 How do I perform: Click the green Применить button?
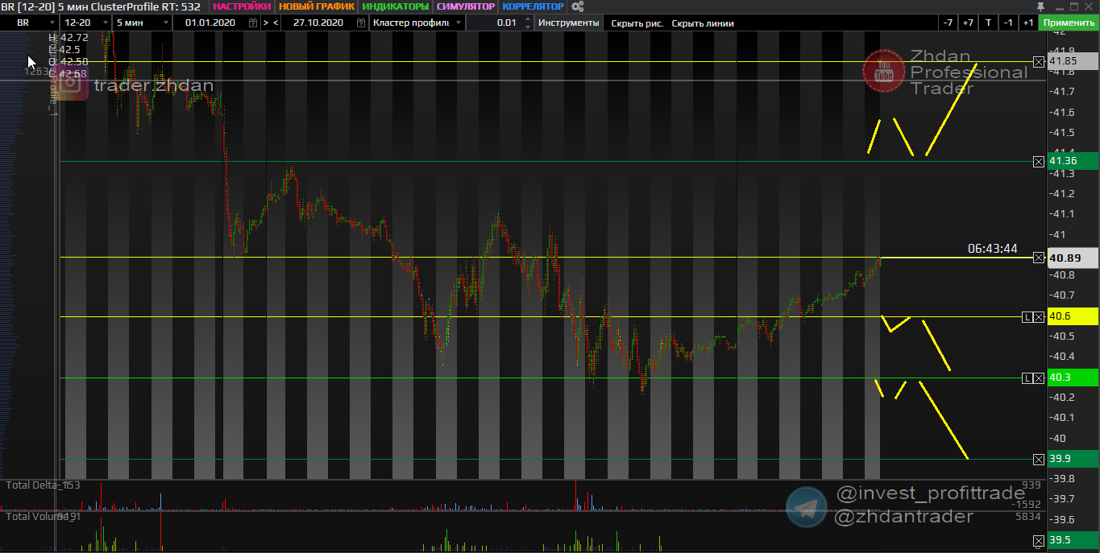(x=1069, y=23)
